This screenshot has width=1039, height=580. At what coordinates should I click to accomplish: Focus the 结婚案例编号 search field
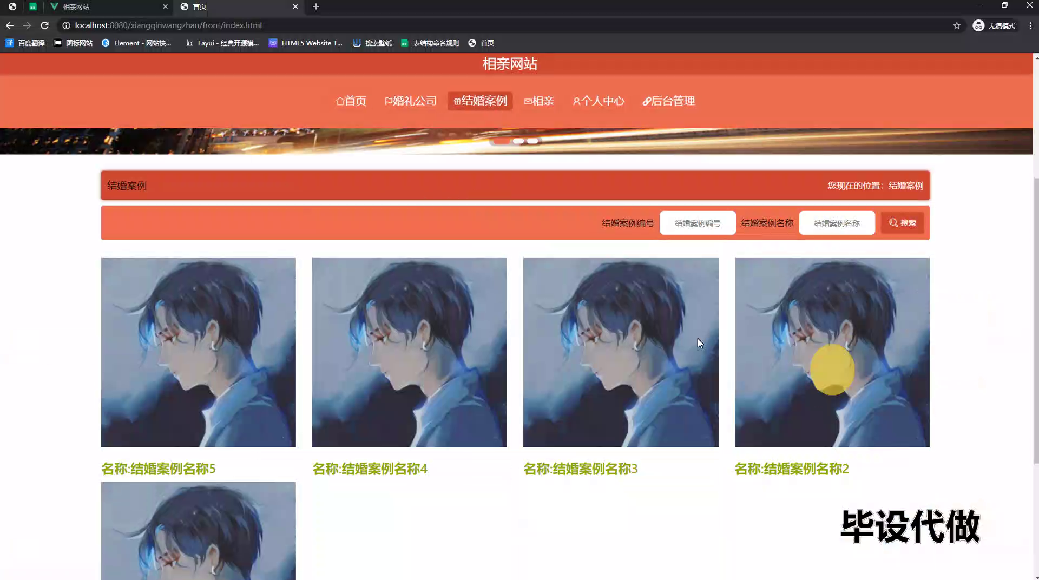[x=698, y=223]
